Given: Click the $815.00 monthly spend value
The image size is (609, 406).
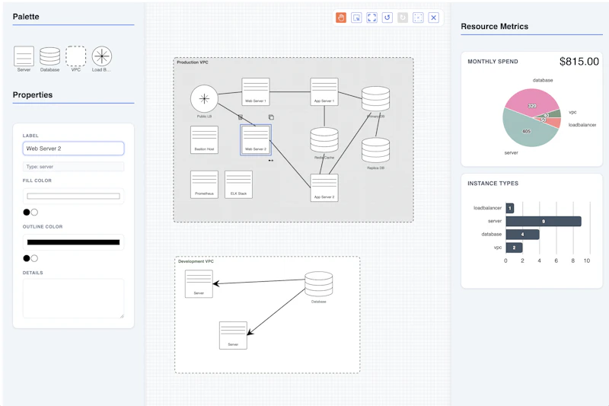Looking at the screenshot, I should (579, 62).
